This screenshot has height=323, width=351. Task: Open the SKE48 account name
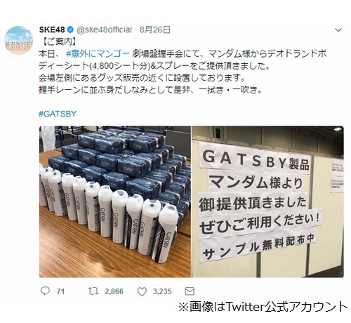pos(52,29)
